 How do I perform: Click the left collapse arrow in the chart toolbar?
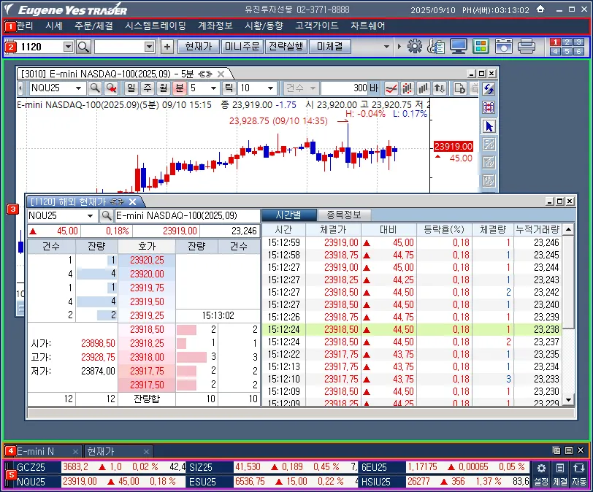pyautogui.click(x=20, y=88)
